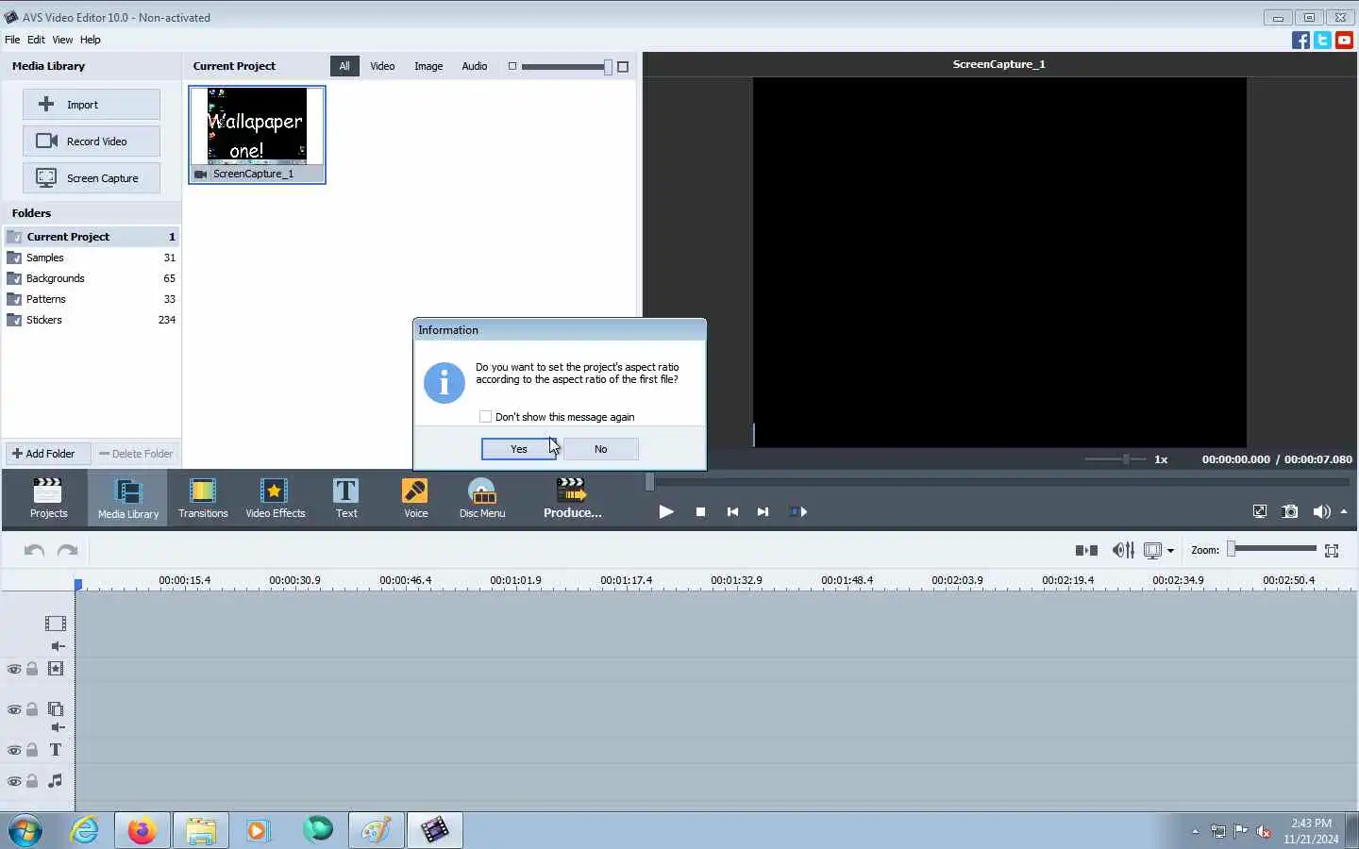1359x849 pixels.
Task: Lock the text track
Action: pos(32,750)
